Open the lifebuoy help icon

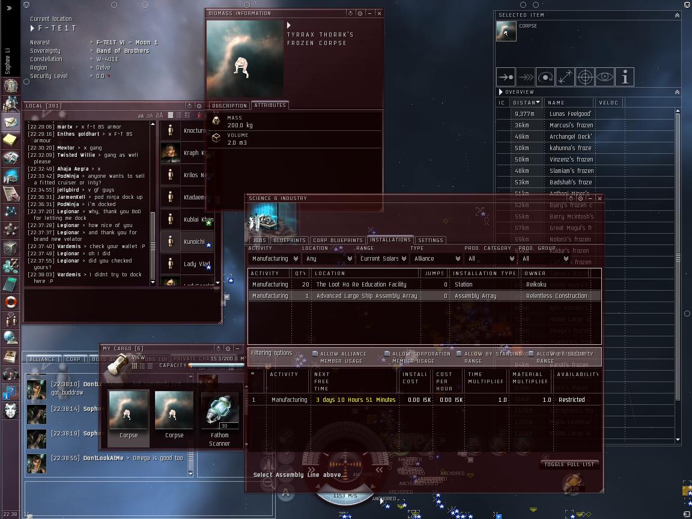[11, 302]
